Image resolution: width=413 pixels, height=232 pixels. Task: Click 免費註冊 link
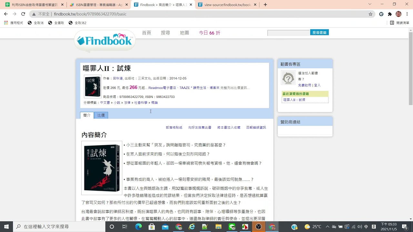coord(305,85)
